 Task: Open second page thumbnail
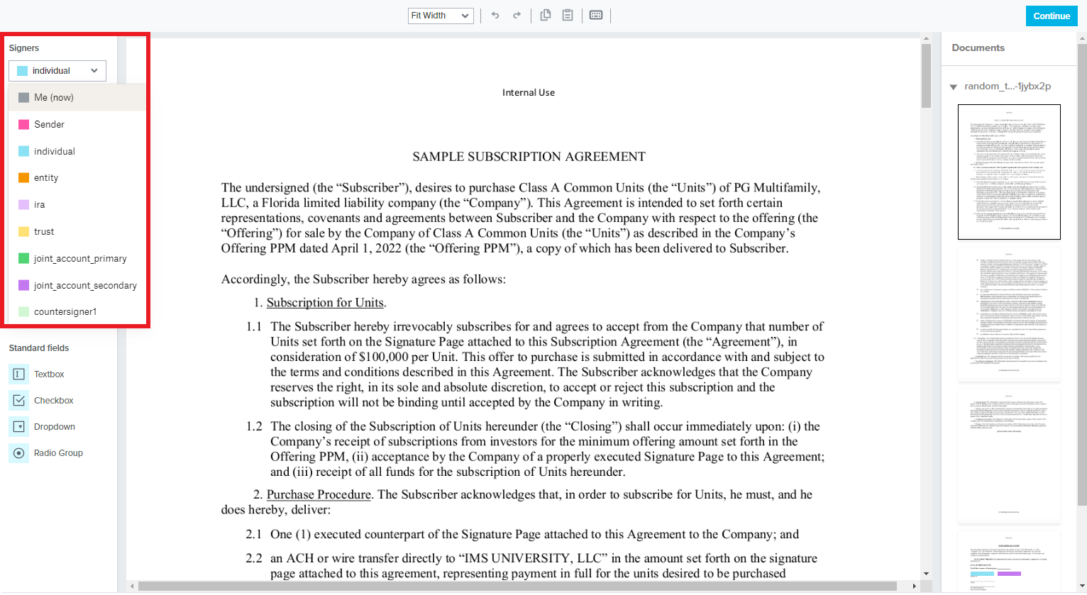1009,314
